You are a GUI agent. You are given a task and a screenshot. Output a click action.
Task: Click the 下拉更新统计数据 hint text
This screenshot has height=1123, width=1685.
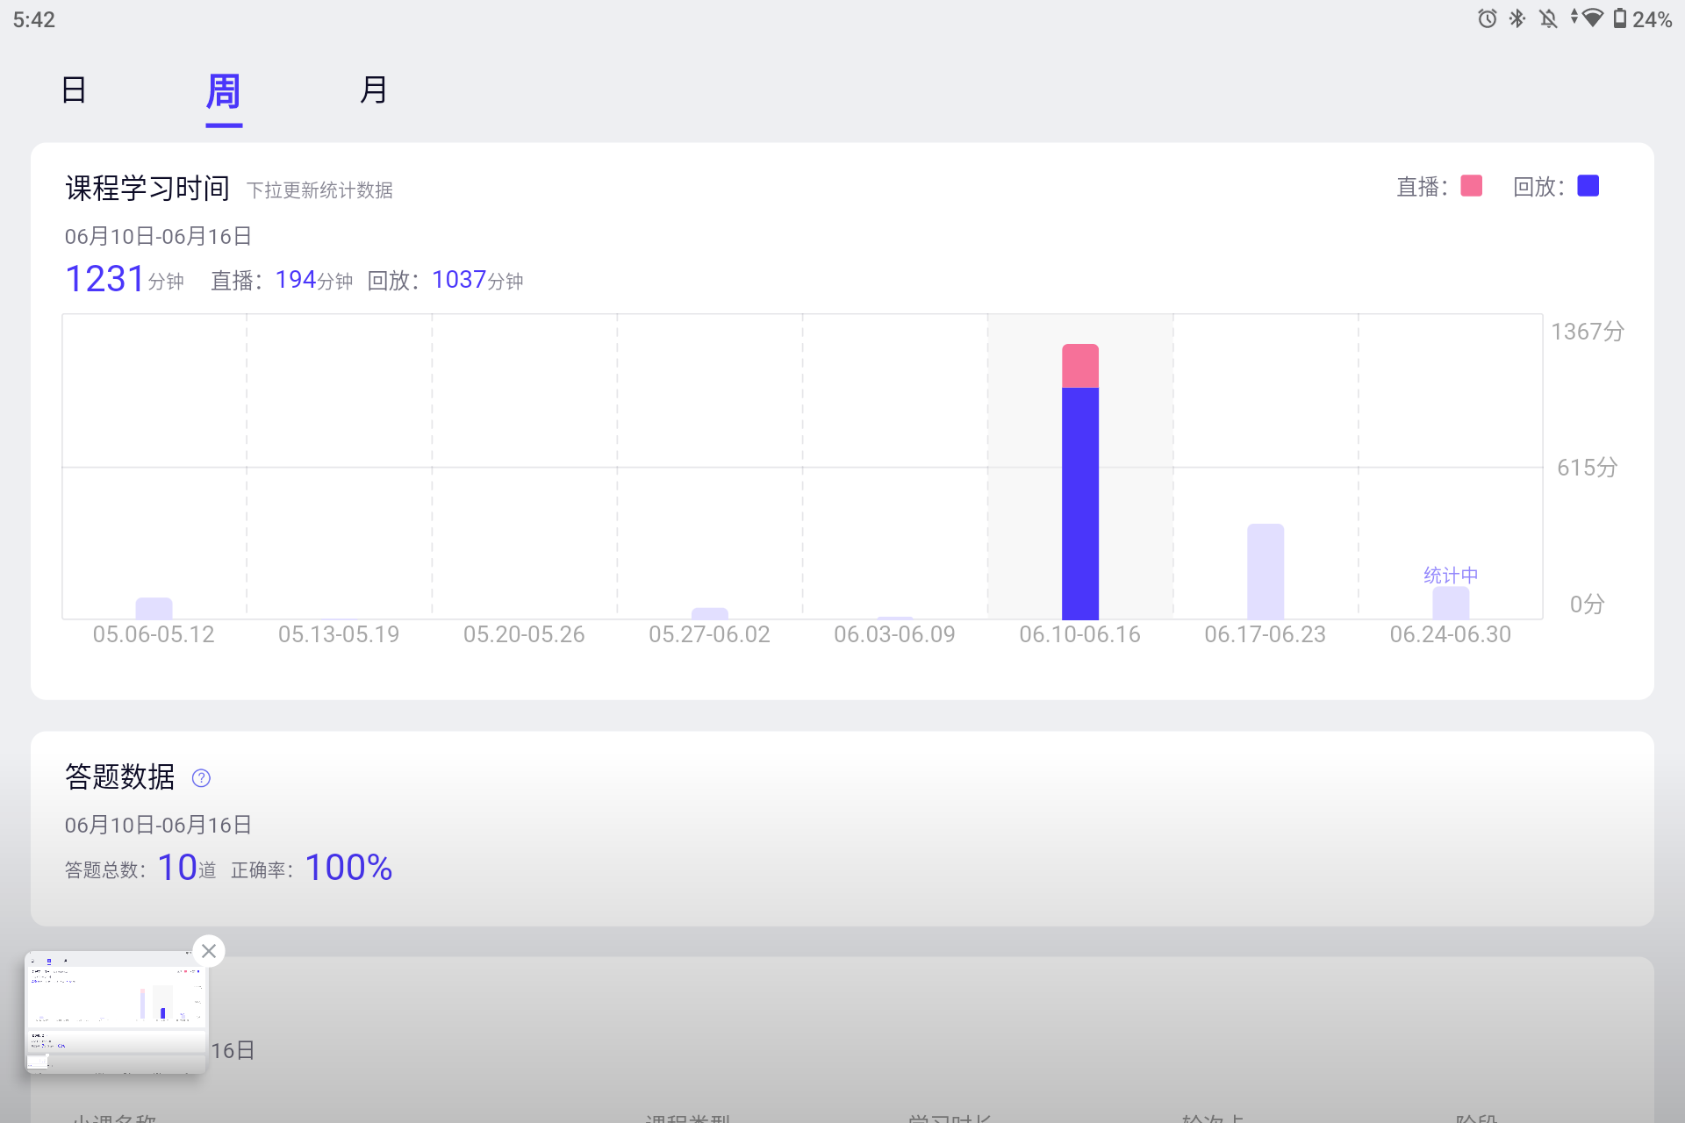click(x=319, y=190)
